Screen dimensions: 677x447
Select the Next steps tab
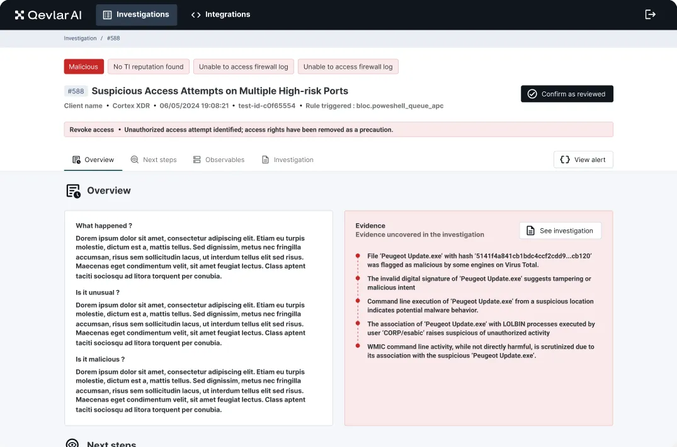(x=154, y=160)
